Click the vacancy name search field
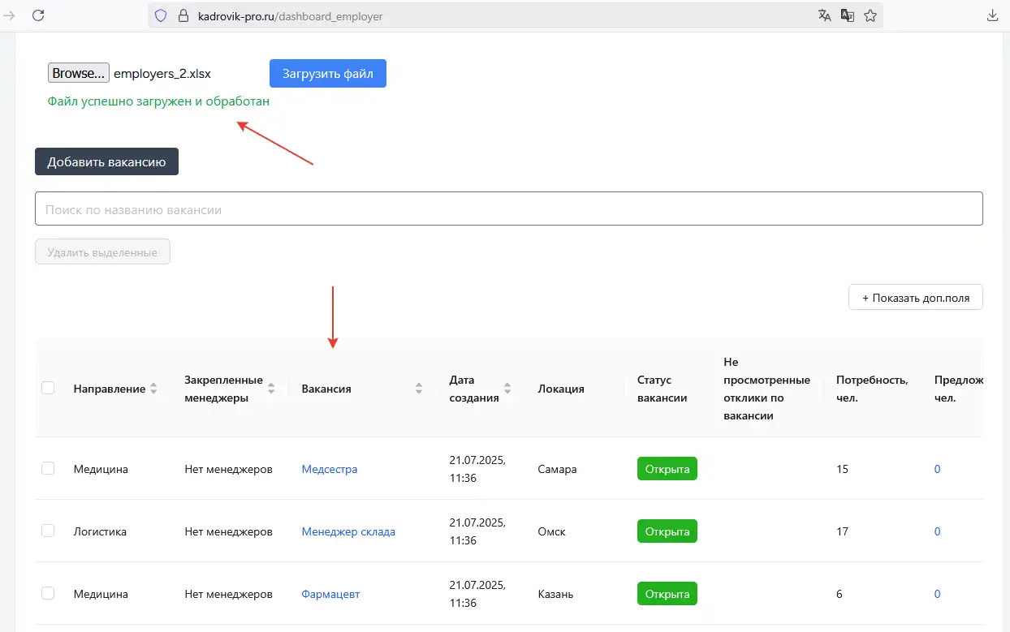Screen dimensions: 1010x632 point(508,209)
